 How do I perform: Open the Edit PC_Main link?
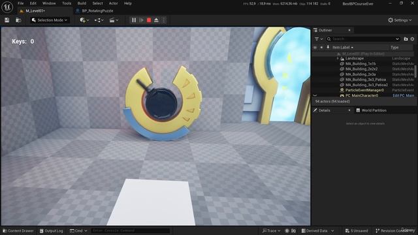click(404, 95)
